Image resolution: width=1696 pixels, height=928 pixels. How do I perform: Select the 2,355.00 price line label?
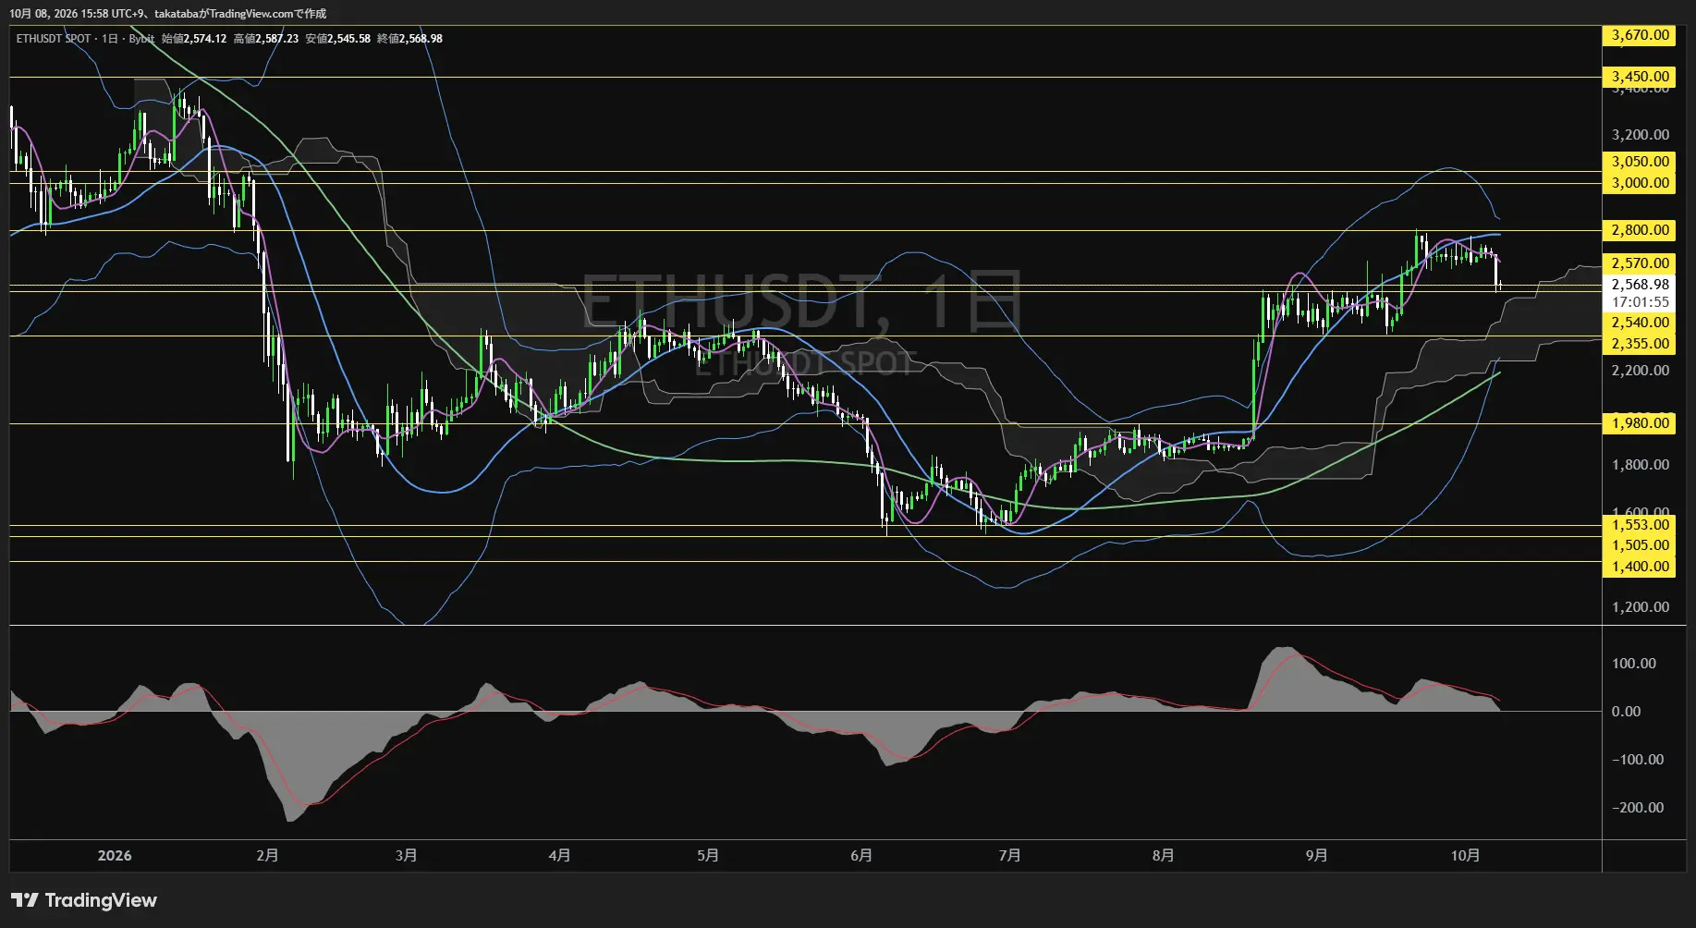pos(1639,344)
